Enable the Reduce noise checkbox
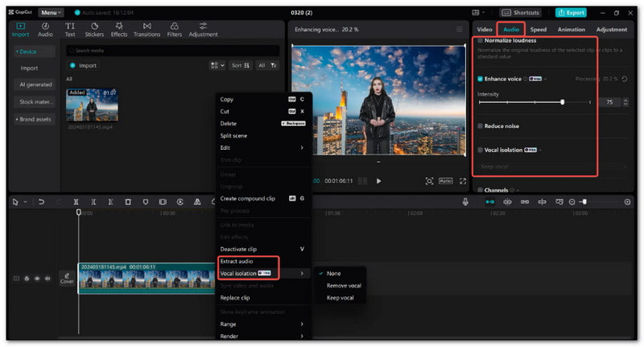This screenshot has height=347, width=644. click(480, 126)
